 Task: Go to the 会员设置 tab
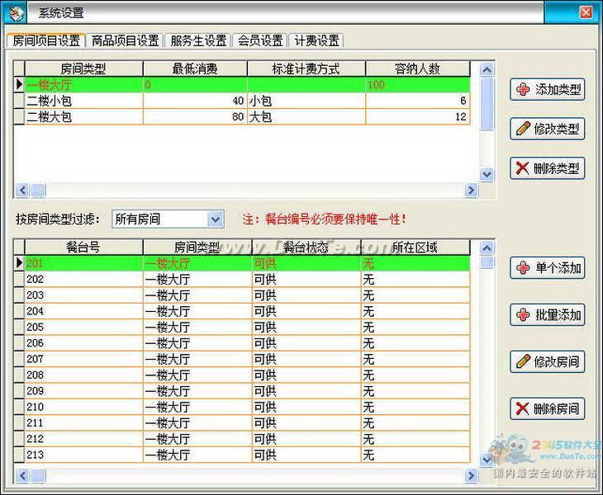[260, 40]
